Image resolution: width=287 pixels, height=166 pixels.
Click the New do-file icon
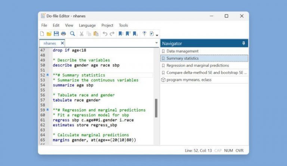tap(43, 34)
